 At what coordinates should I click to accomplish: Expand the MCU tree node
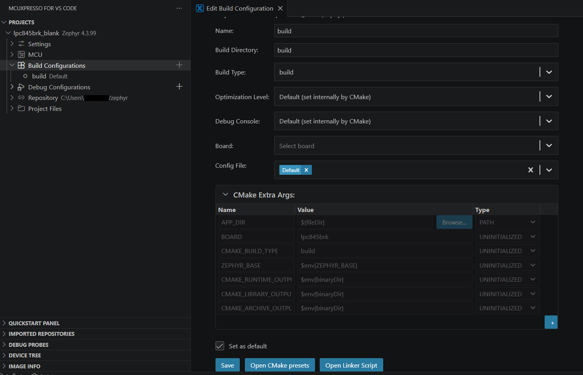(12, 54)
